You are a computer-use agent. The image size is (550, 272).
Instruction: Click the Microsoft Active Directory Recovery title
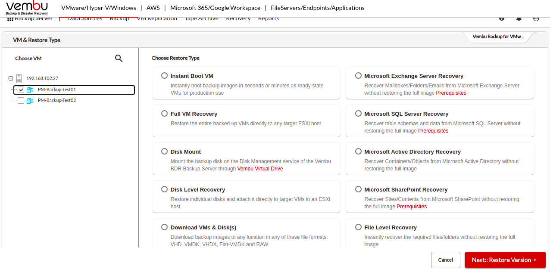412,151
